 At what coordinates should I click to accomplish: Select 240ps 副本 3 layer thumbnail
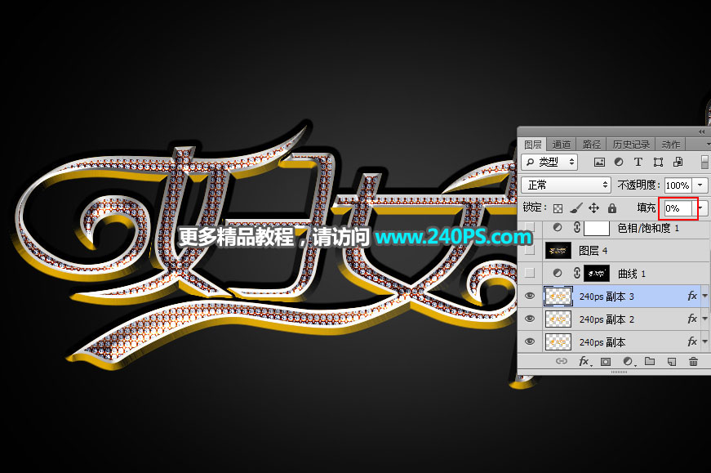pyautogui.click(x=558, y=296)
